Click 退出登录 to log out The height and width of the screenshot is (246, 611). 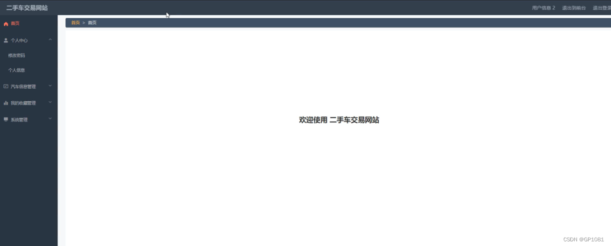pyautogui.click(x=602, y=8)
